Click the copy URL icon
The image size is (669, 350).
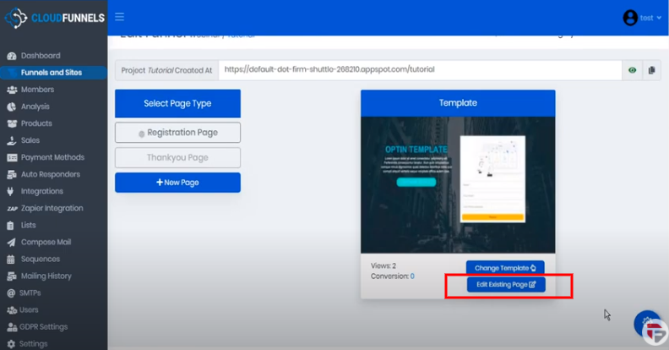[x=651, y=70]
